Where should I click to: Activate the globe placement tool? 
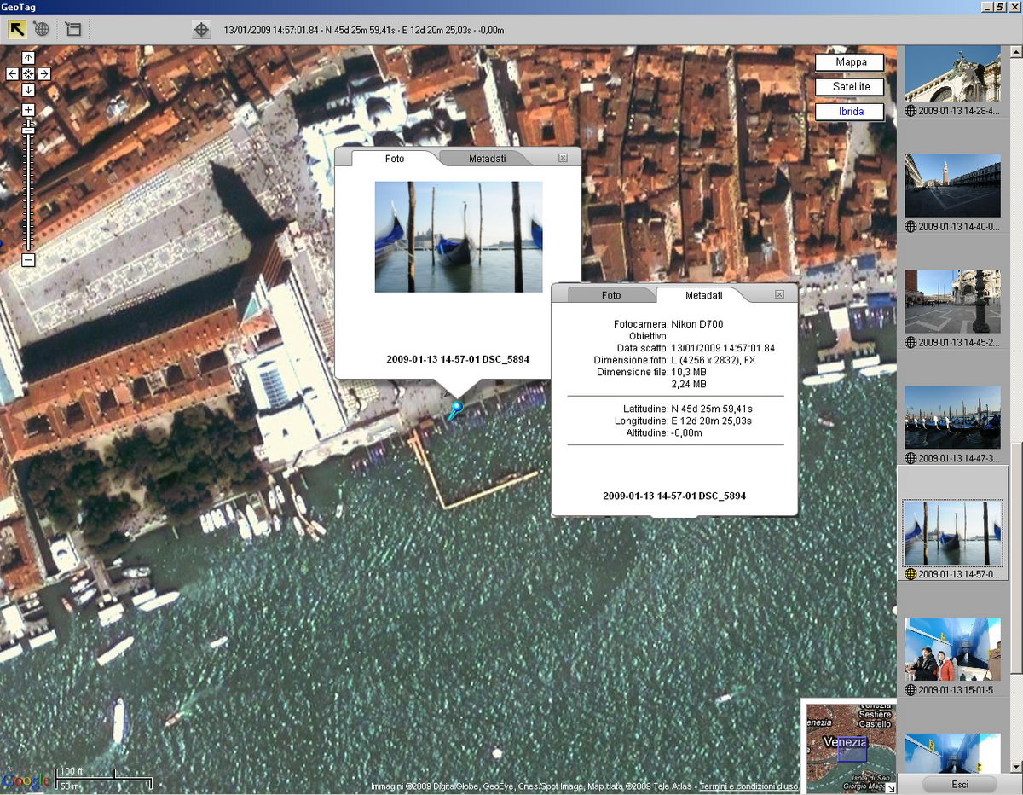(42, 29)
